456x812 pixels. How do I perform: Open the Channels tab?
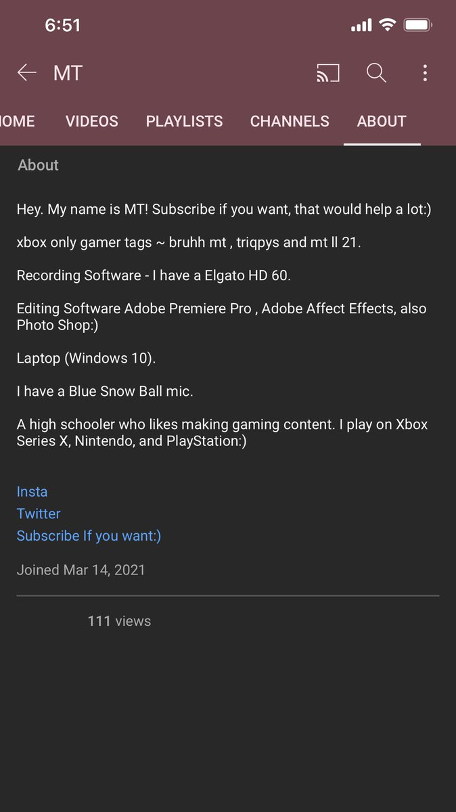pyautogui.click(x=290, y=121)
